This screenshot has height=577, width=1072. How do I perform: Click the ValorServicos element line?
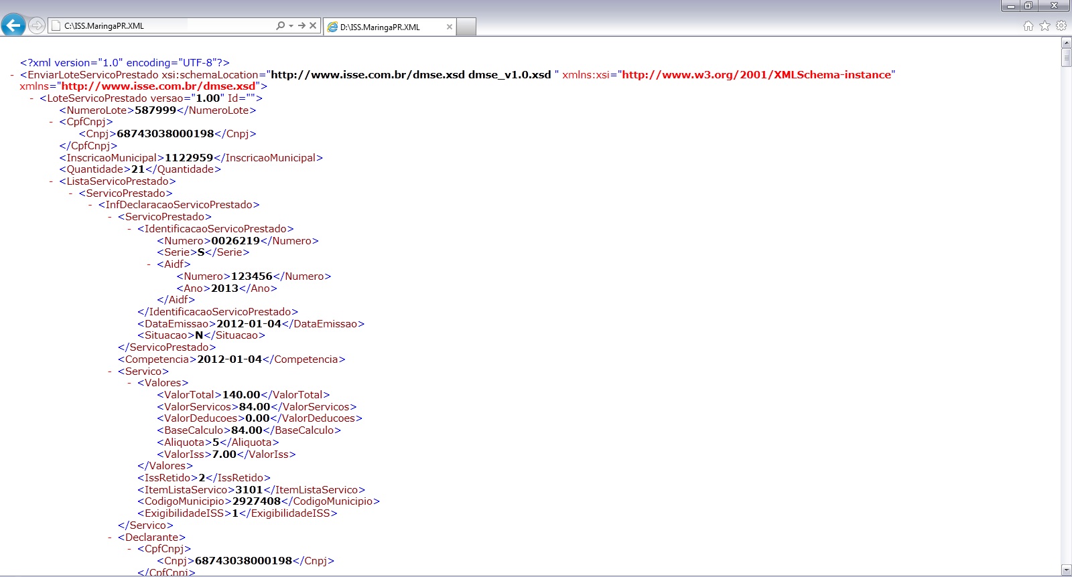[257, 407]
